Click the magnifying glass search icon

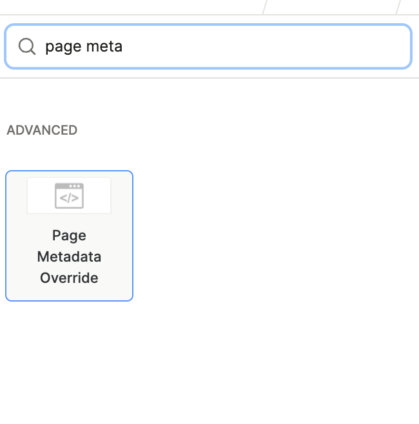(x=26, y=46)
